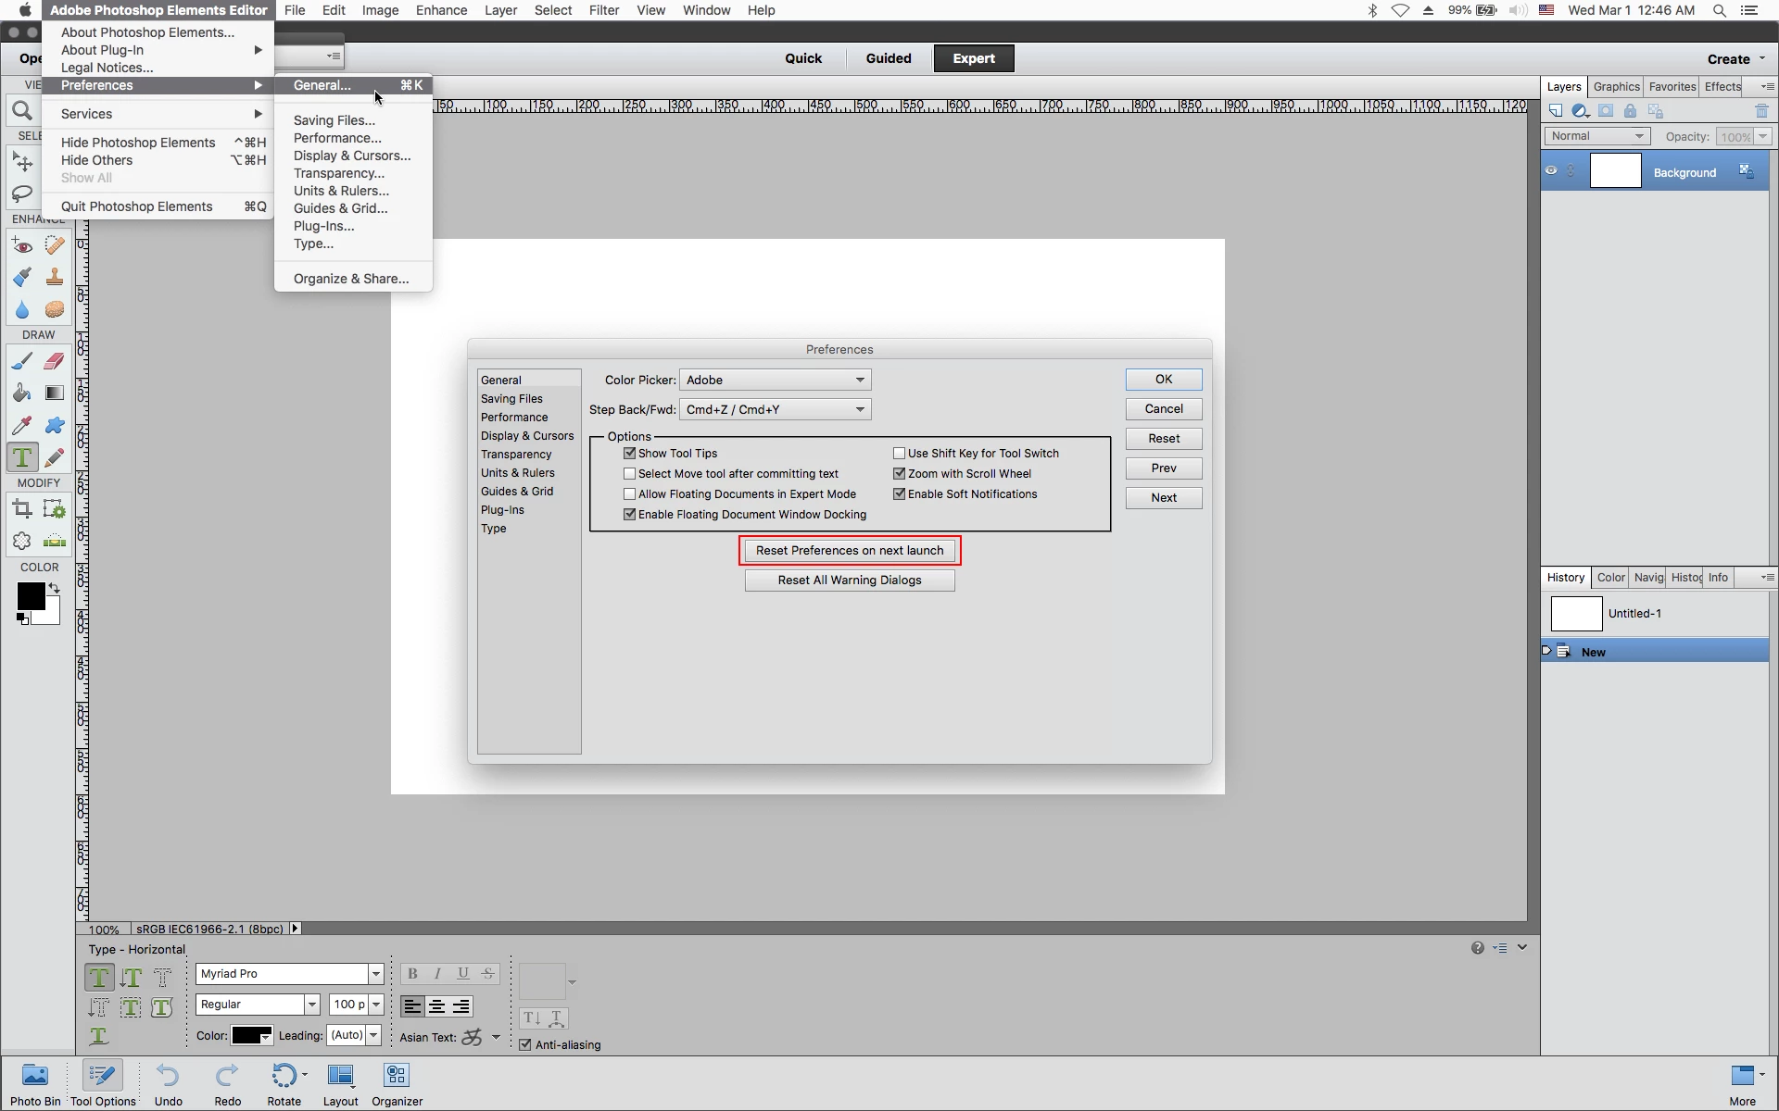Toggle the Anti-aliasing checkbox
The width and height of the screenshot is (1779, 1111).
tap(525, 1044)
